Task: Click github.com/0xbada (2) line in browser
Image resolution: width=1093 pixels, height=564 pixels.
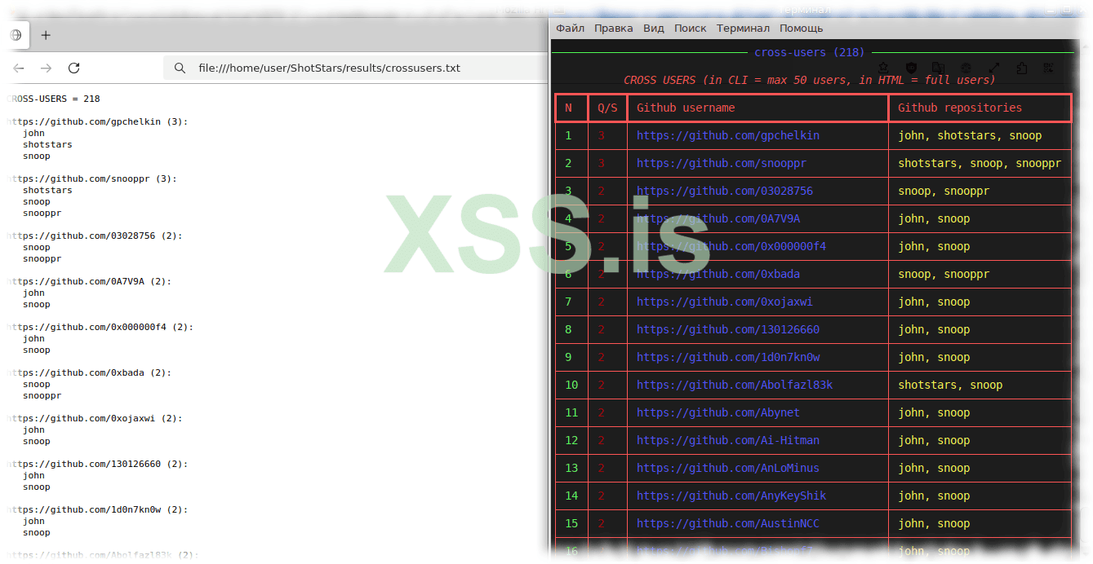Action: [89, 372]
